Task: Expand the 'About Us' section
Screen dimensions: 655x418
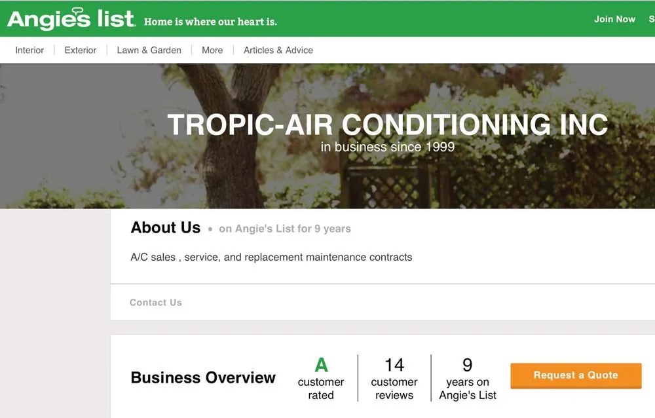Action: pos(165,227)
